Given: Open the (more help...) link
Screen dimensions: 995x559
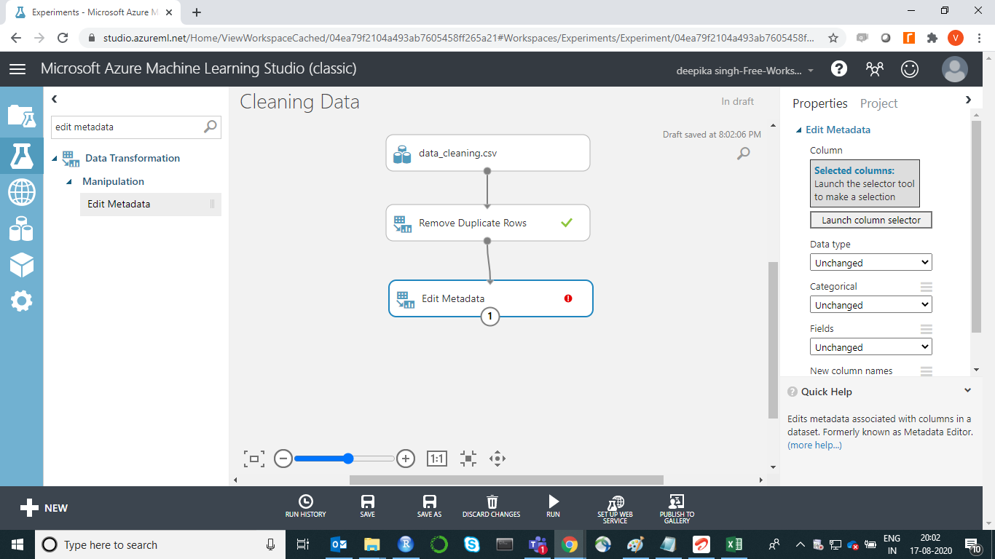Looking at the screenshot, I should click(x=814, y=445).
